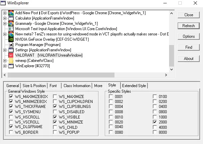This screenshot has height=144, width=203.
Task: Switch to the Extended Style tab
Action: pos(134,86)
